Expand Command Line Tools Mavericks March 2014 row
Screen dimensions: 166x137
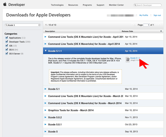coord(46,103)
